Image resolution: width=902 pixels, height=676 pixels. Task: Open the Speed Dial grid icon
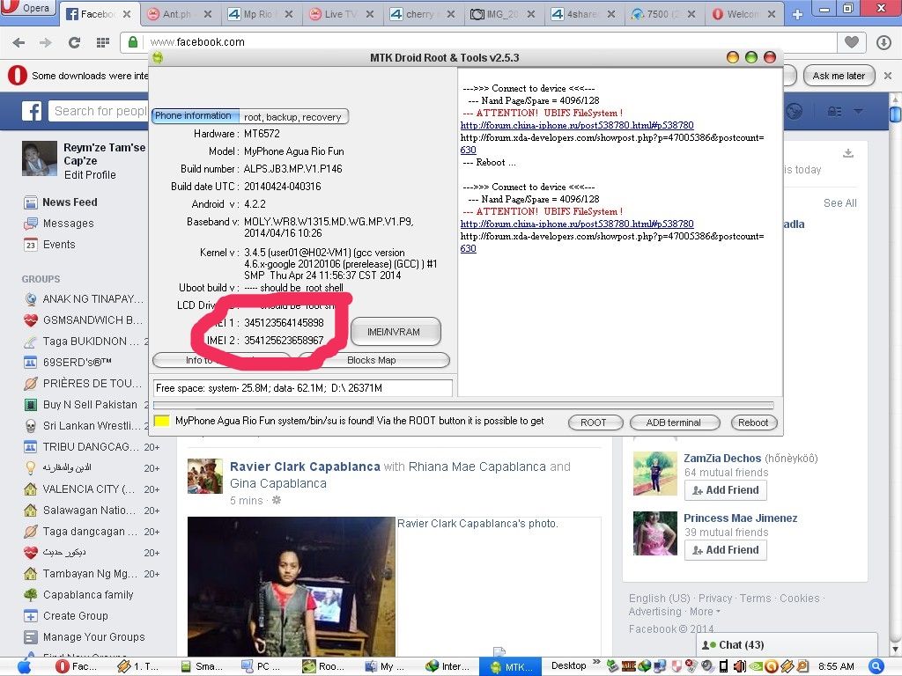pyautogui.click(x=102, y=42)
